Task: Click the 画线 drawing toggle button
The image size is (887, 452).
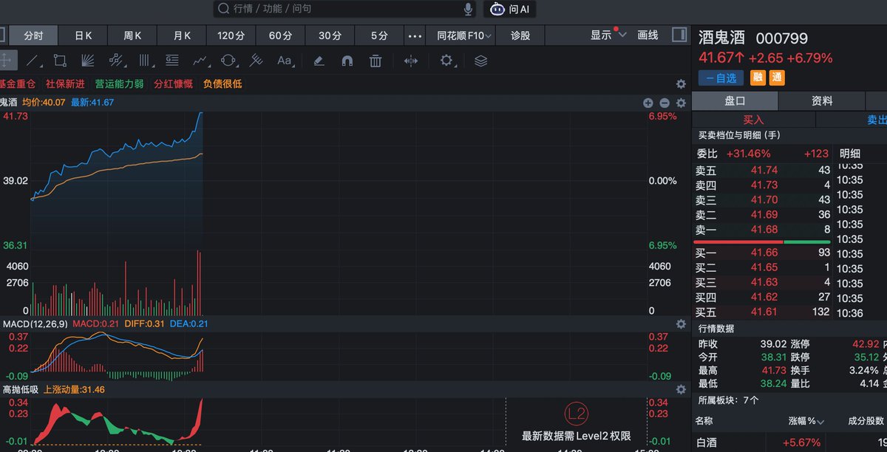Action: (x=648, y=35)
